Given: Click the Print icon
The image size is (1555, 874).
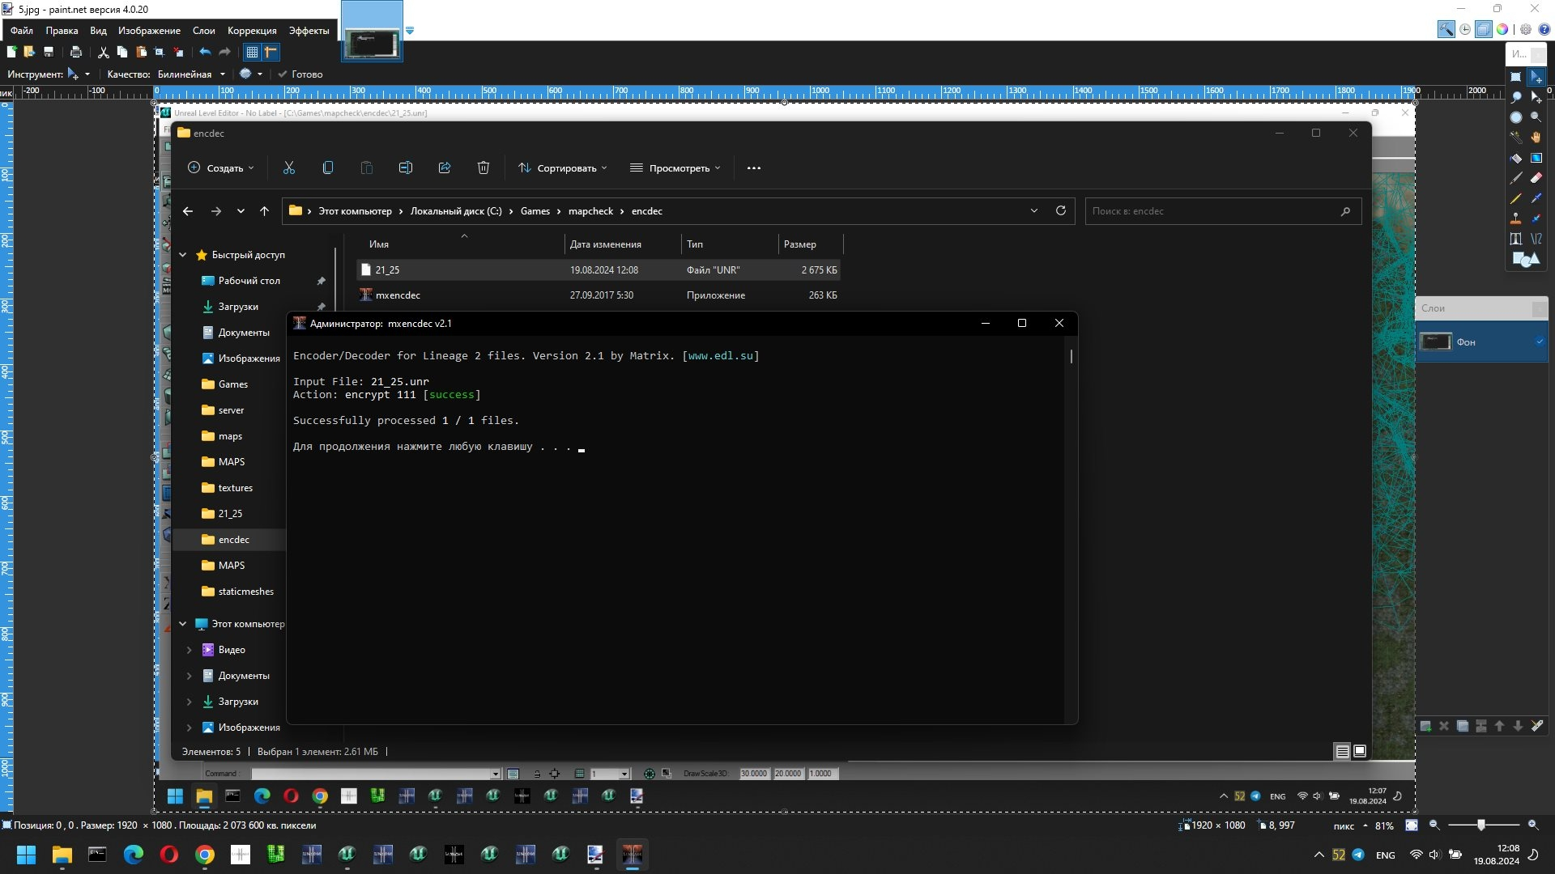Looking at the screenshot, I should point(75,52).
